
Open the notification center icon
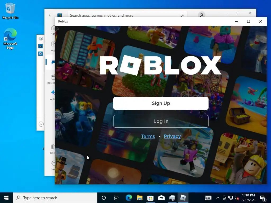(263, 198)
